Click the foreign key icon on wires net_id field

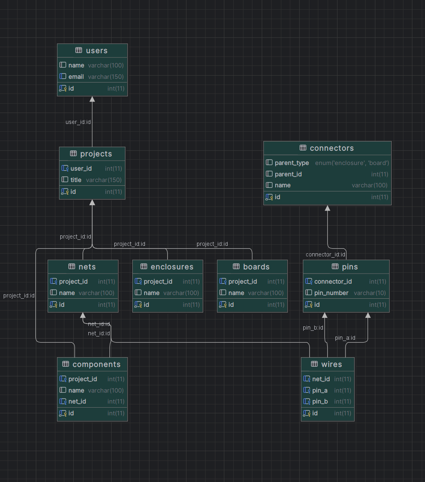tap(306, 379)
